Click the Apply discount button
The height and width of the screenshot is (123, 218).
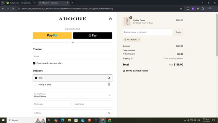coord(178,32)
